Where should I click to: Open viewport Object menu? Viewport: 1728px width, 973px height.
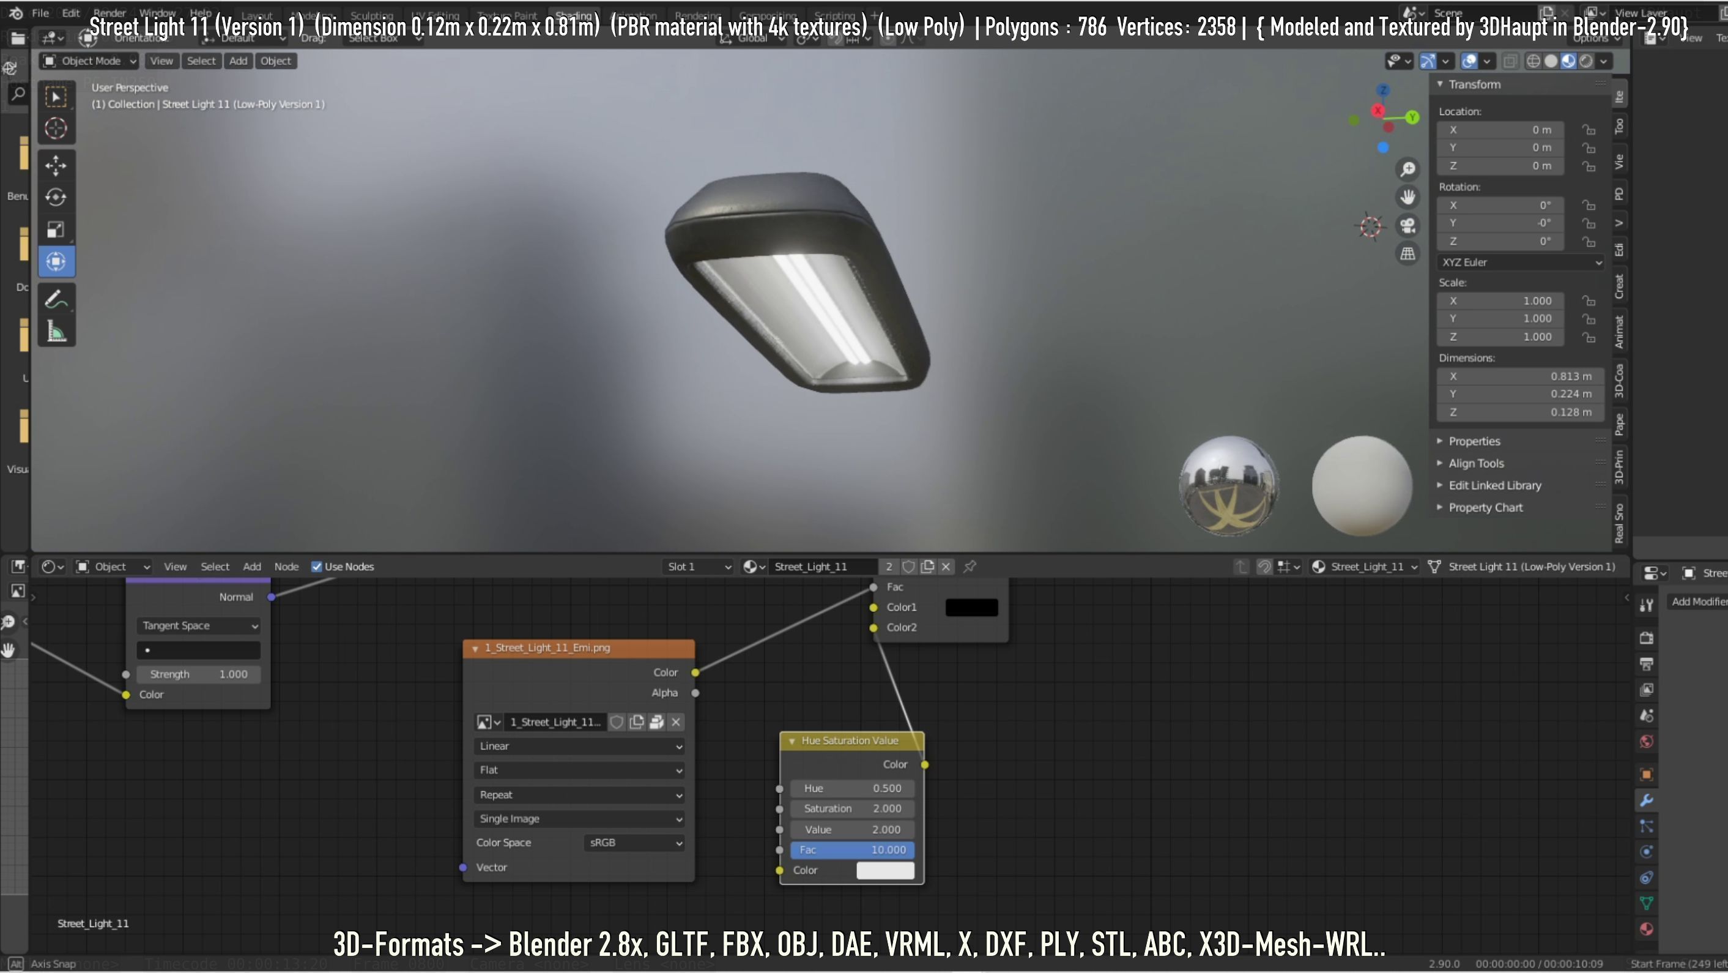pos(276,61)
